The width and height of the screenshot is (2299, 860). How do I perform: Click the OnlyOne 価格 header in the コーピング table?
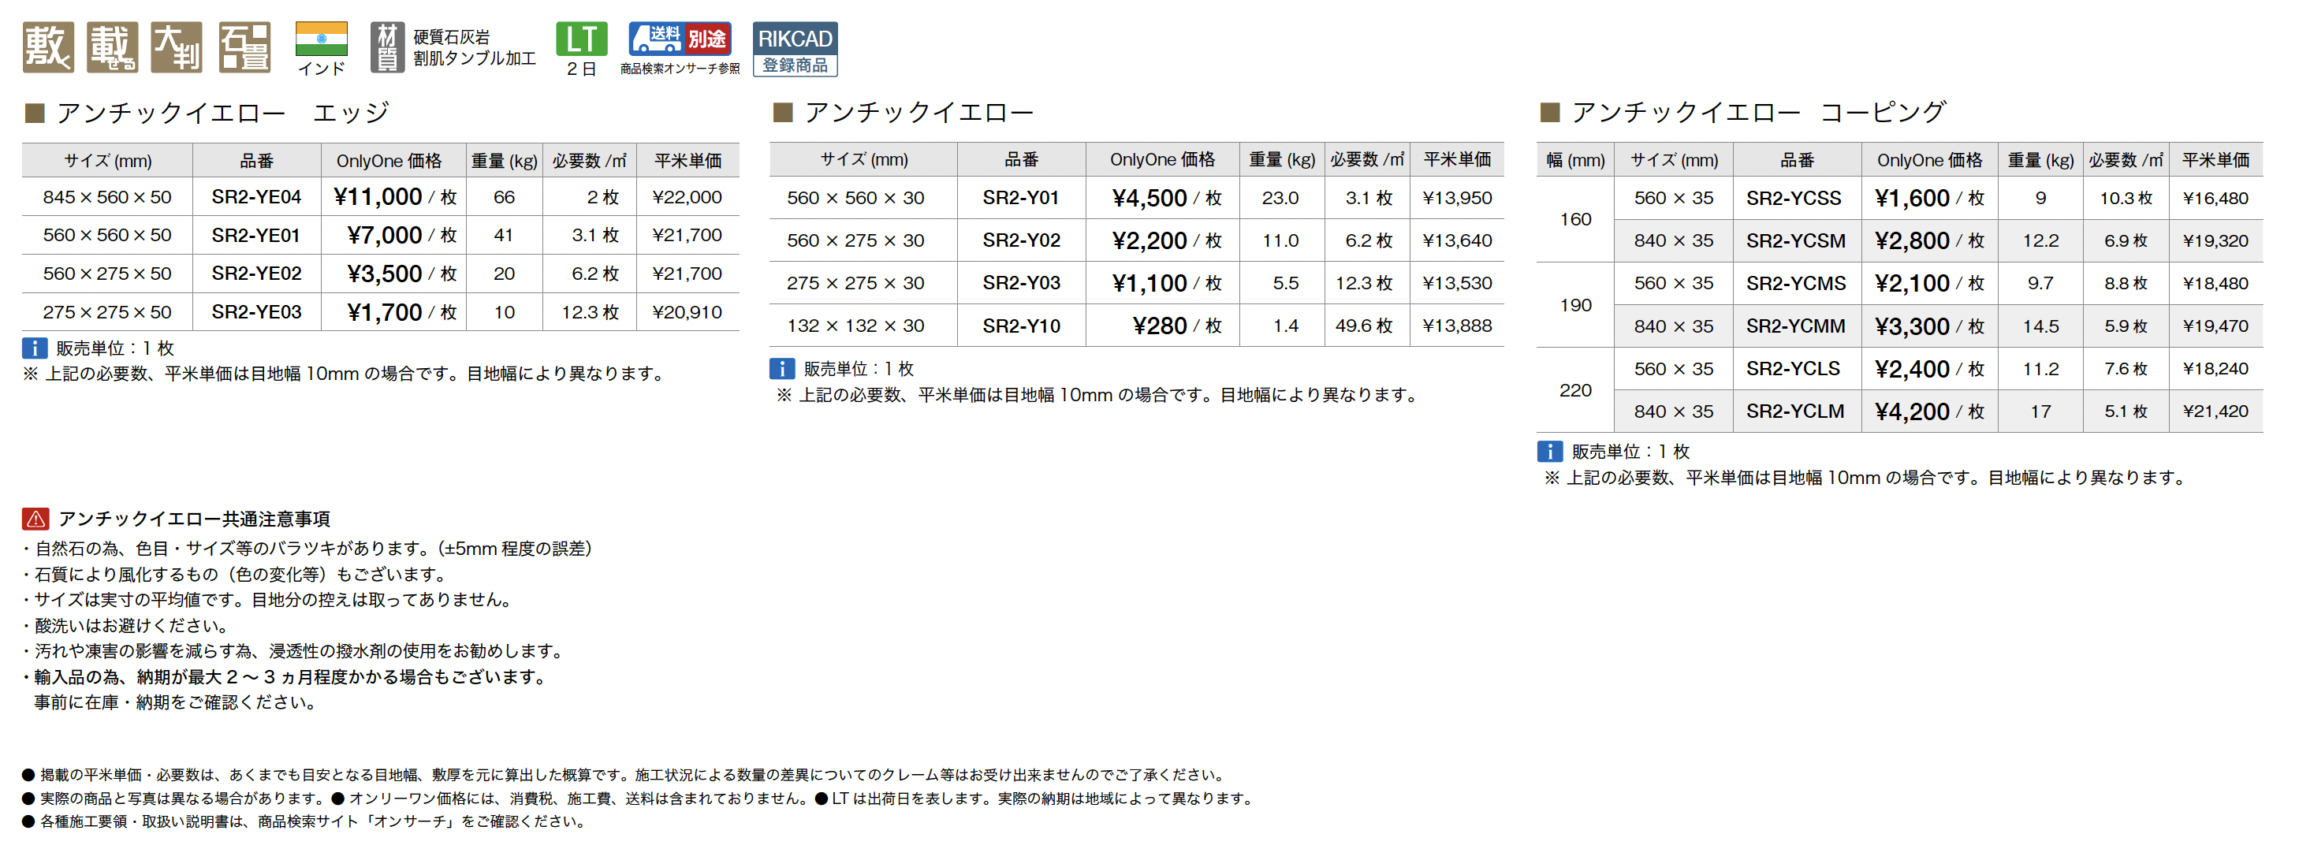(1928, 161)
